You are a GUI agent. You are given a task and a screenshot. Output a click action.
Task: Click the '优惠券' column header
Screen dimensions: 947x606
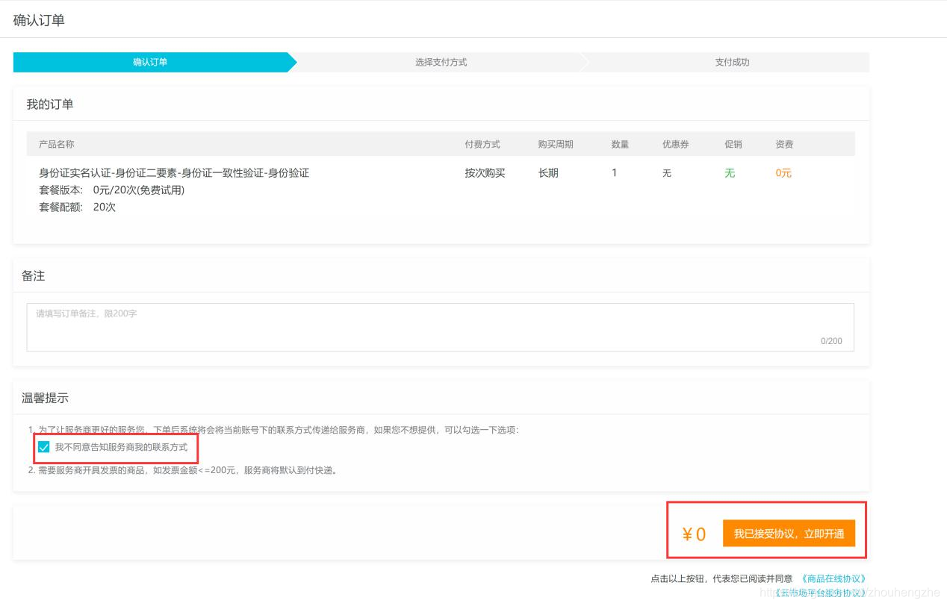coord(676,144)
